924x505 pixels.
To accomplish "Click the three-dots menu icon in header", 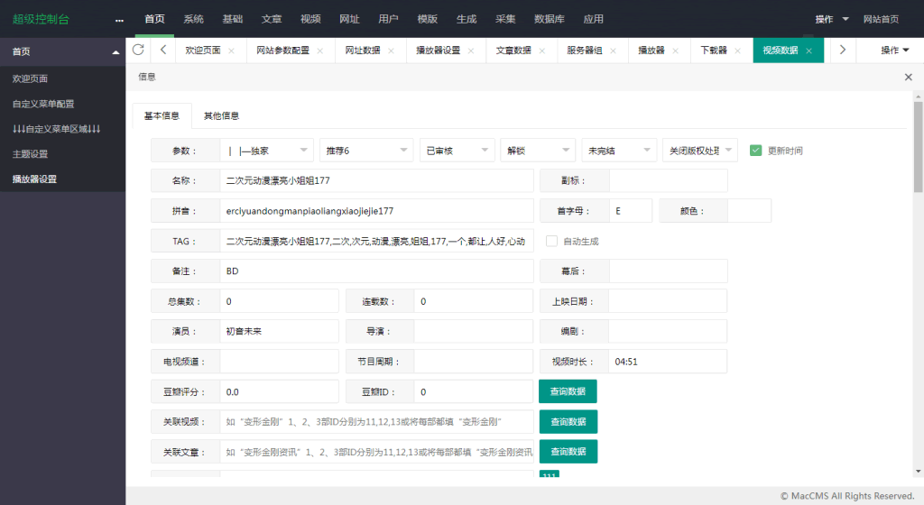I will click(119, 20).
